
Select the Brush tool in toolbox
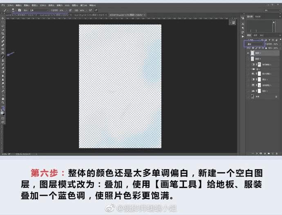tap(3, 56)
